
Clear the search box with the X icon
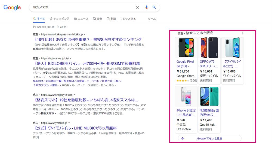[x=137, y=7]
